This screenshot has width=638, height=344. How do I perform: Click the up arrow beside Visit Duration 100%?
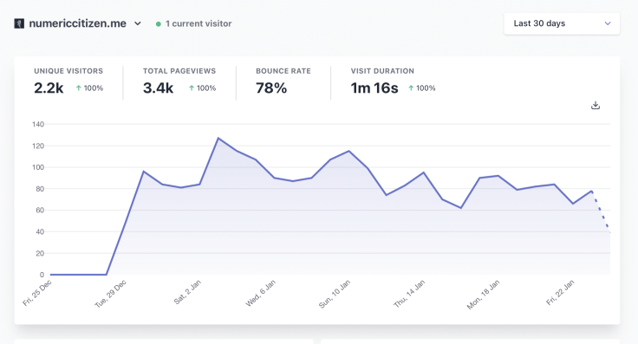[411, 88]
